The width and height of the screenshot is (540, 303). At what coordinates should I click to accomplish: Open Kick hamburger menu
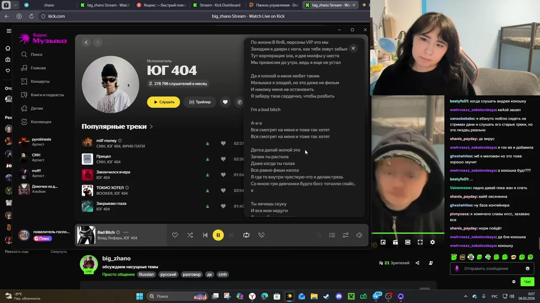[8, 31]
